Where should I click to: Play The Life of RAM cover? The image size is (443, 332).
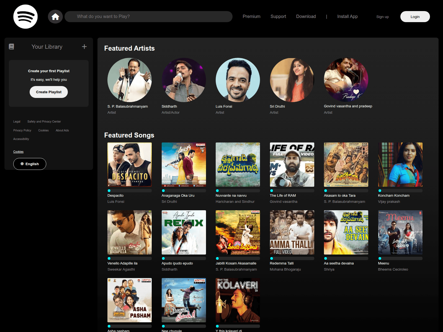pyautogui.click(x=292, y=165)
